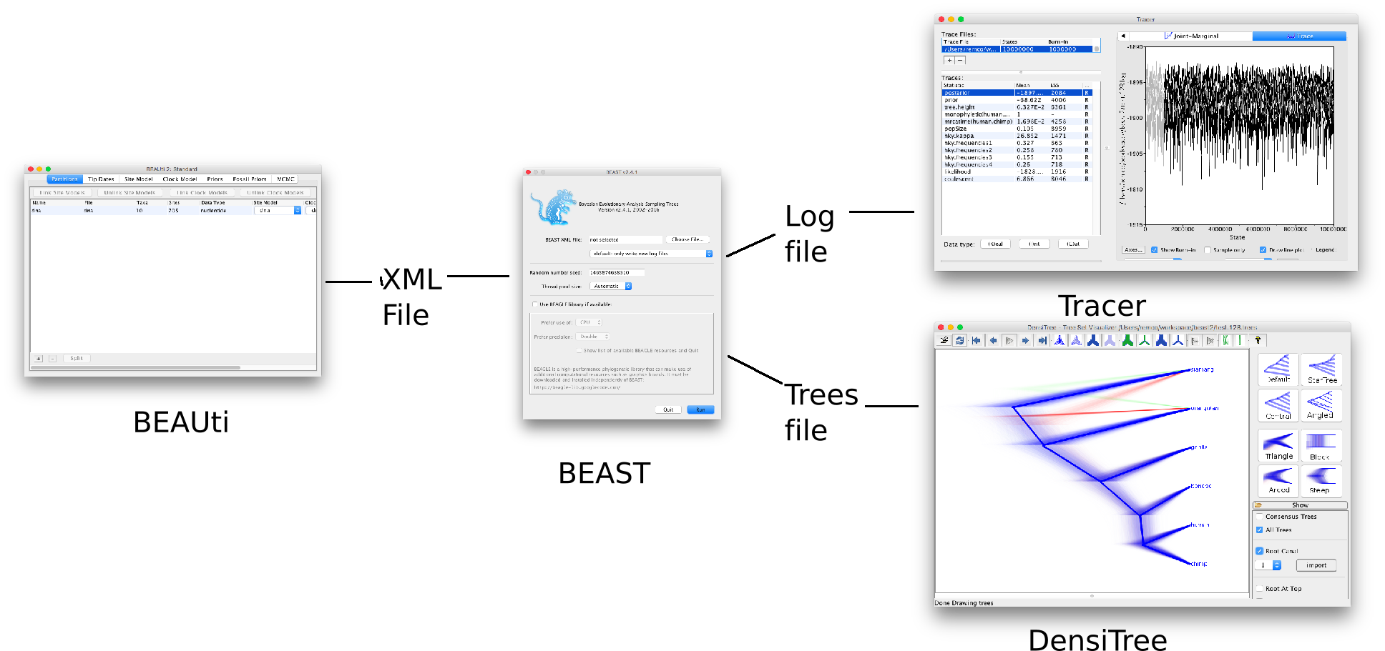Enable Consensus Trees checkbox in DensiTree

tap(1260, 517)
